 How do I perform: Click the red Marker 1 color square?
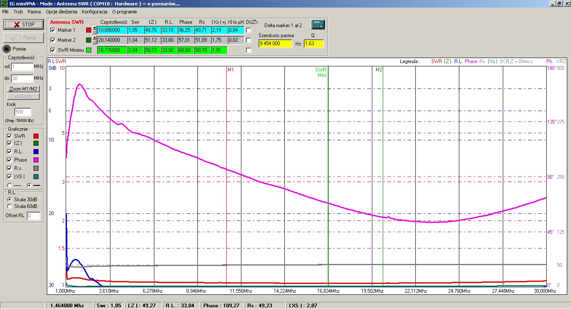(x=88, y=30)
